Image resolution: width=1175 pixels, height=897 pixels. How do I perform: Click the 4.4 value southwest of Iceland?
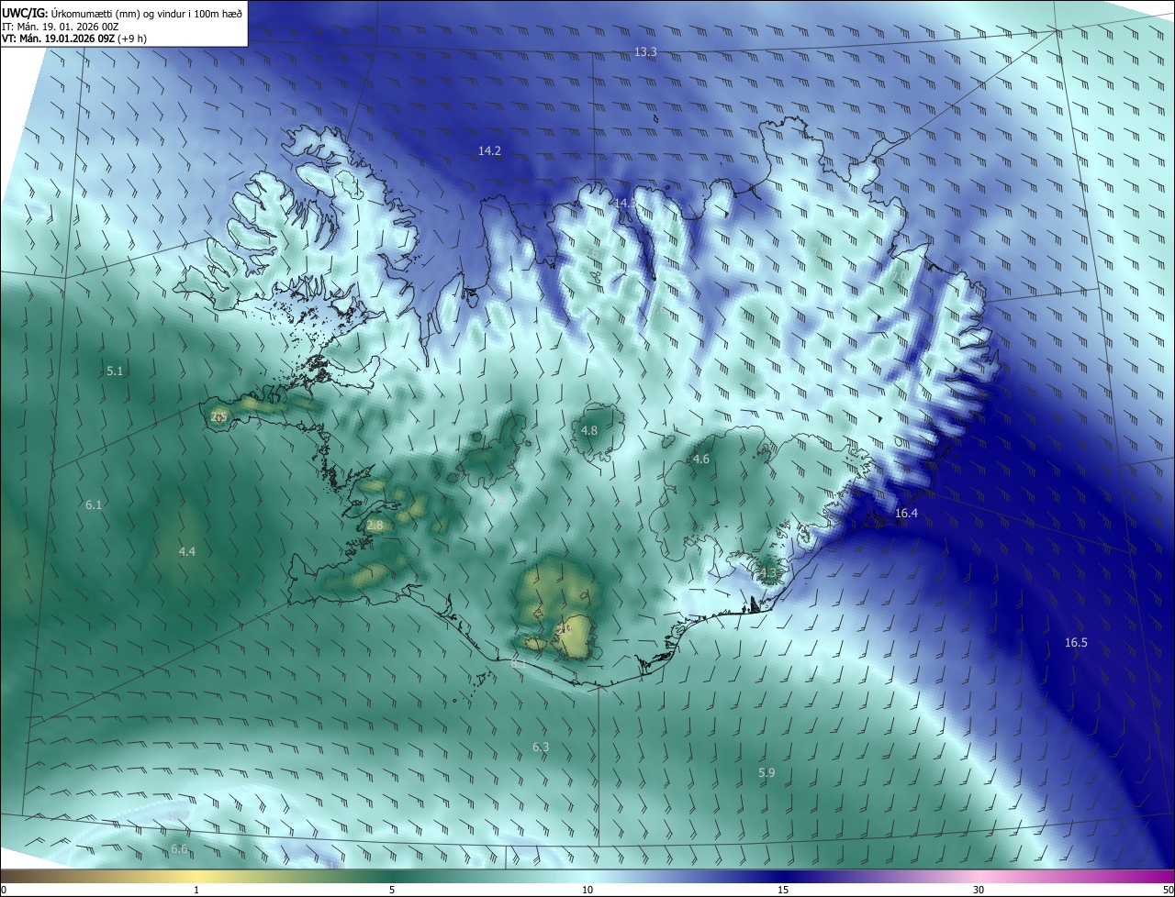click(187, 551)
